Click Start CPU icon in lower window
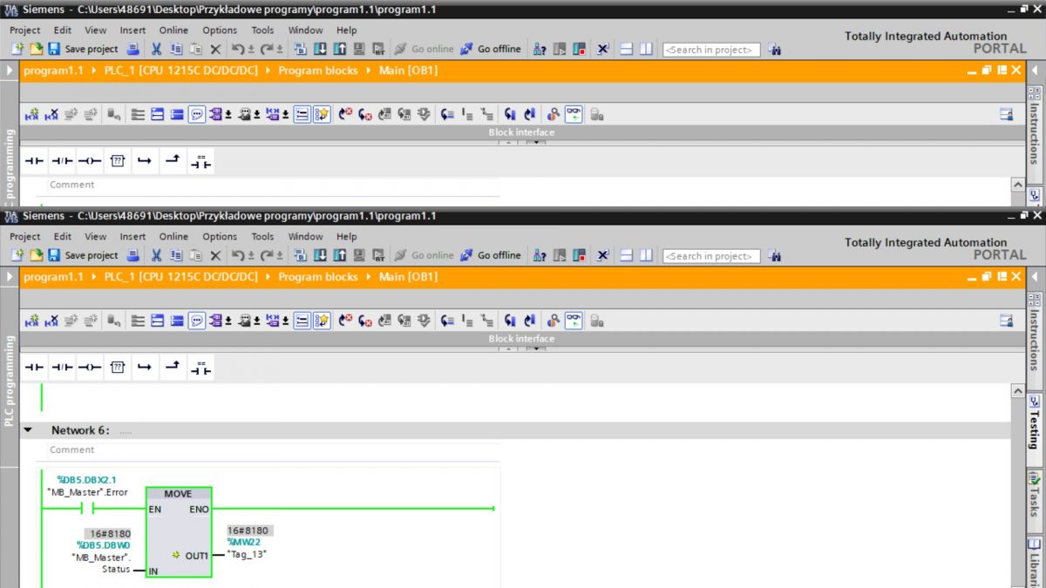The image size is (1046, 588). click(560, 255)
